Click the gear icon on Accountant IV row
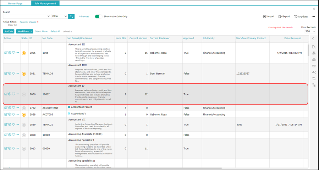The height and width of the screenshot is (170, 319). coord(10,94)
